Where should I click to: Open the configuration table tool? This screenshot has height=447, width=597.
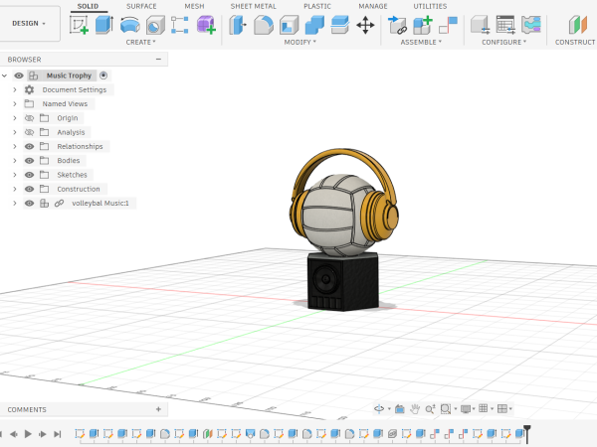coord(505,25)
